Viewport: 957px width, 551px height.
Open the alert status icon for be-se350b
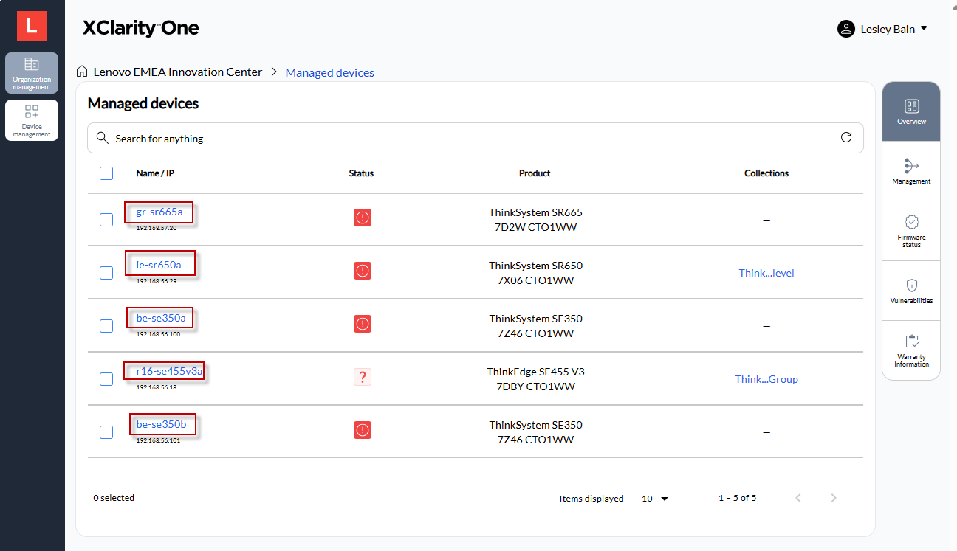pos(362,430)
